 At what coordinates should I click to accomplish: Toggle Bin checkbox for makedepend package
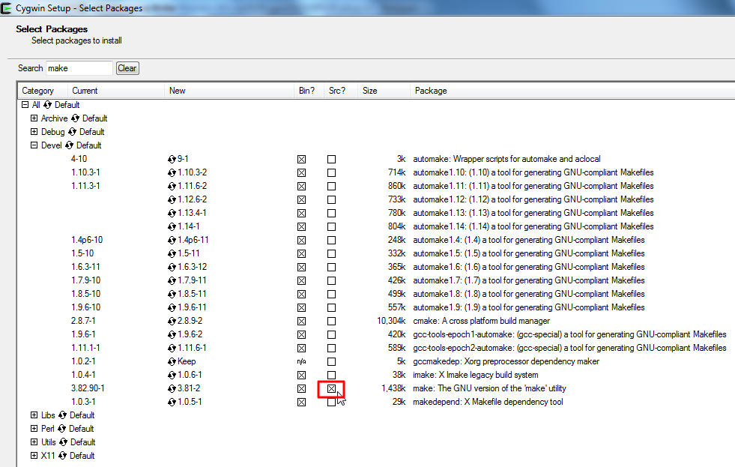pyautogui.click(x=301, y=403)
